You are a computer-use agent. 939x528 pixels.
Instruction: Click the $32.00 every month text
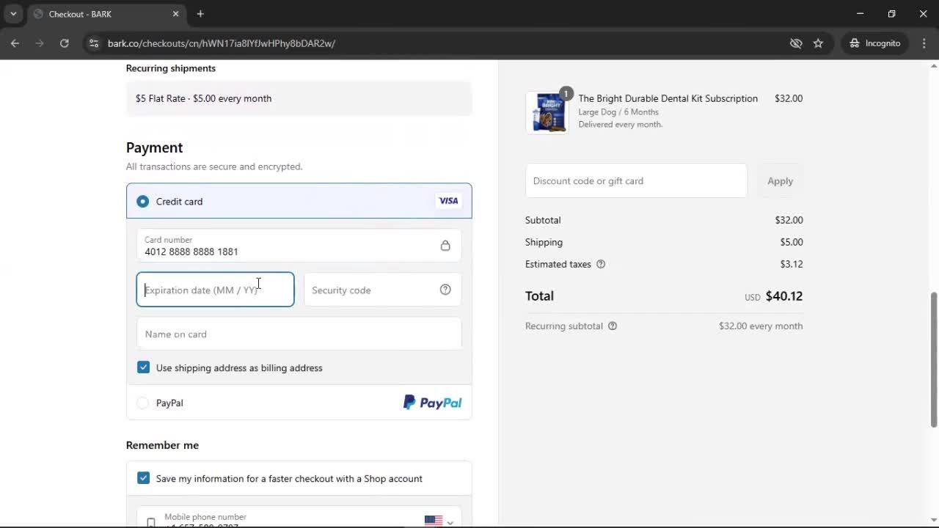(x=761, y=326)
